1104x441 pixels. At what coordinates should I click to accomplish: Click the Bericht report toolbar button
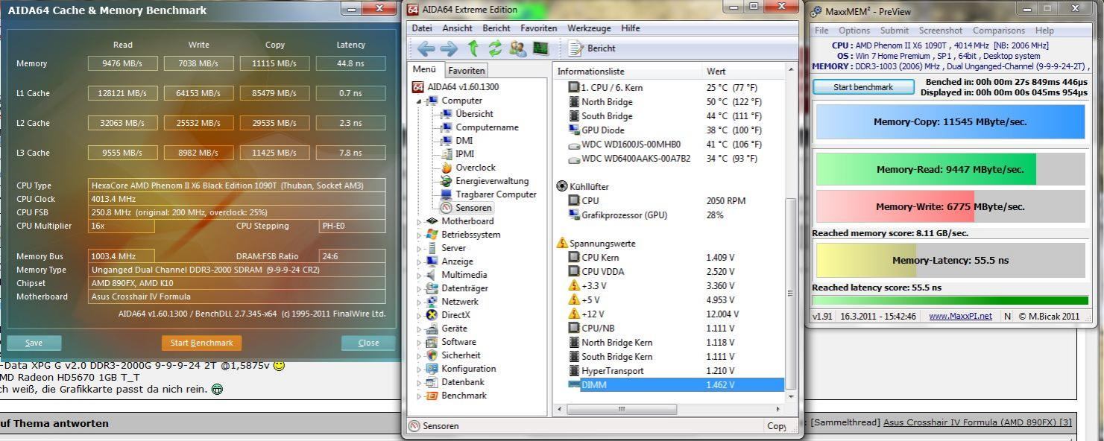(593, 48)
